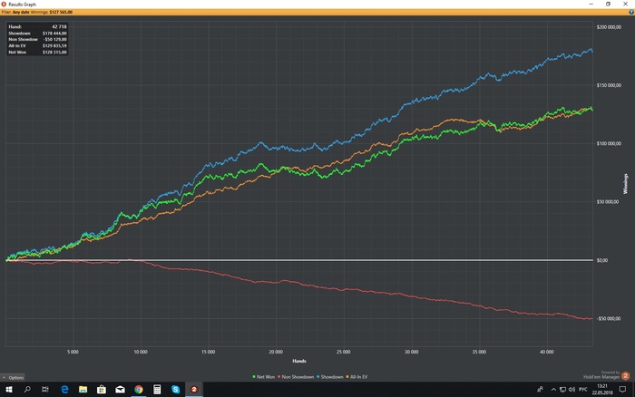Minimize the Results Graph window
This screenshot has width=635, height=397.
tap(591, 4)
